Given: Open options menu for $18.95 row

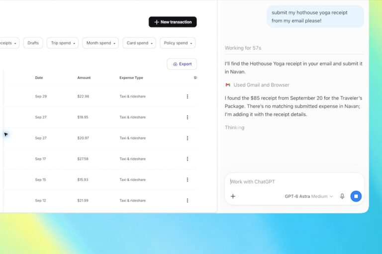Looking at the screenshot, I should 188,118.
